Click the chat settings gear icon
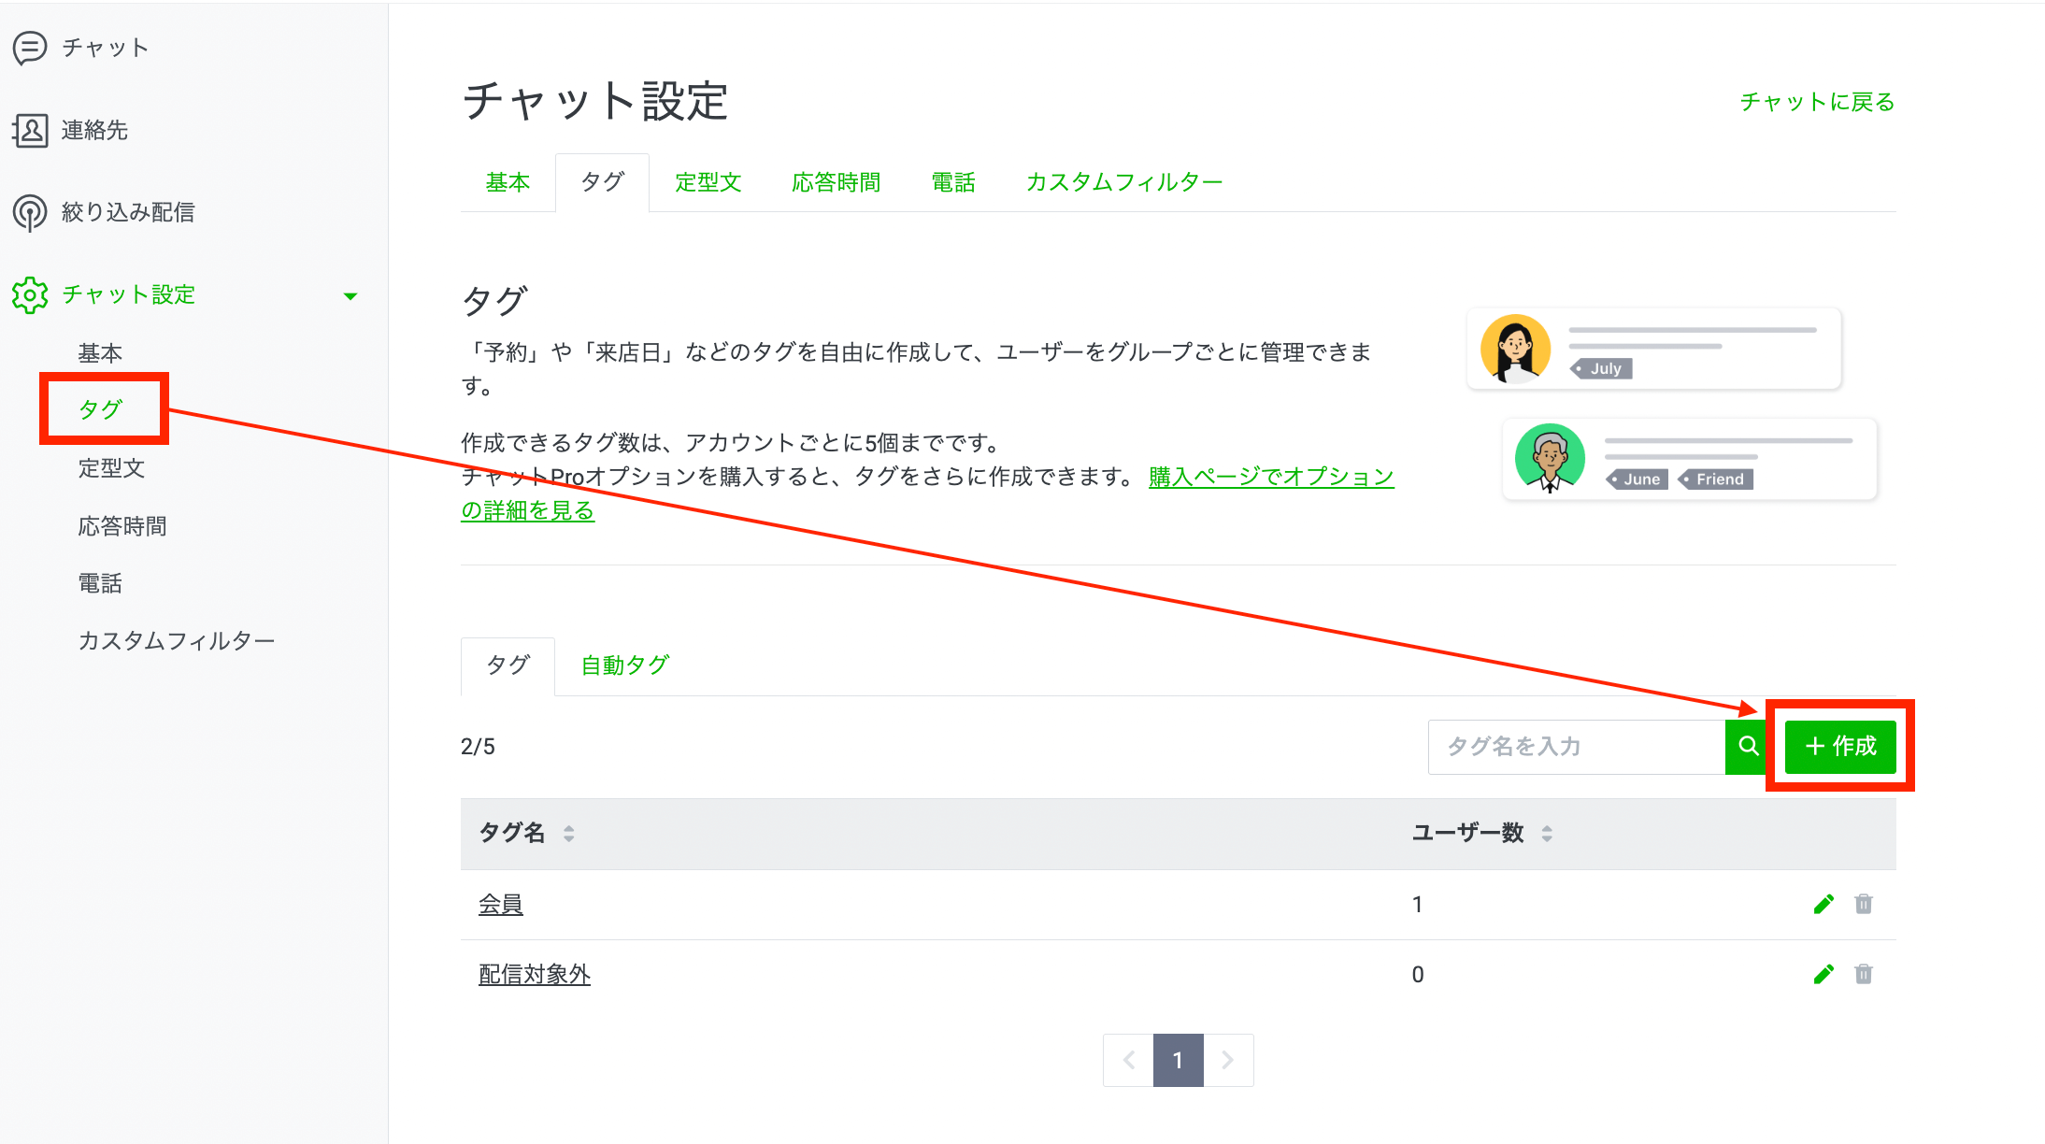The height and width of the screenshot is (1144, 2045). click(x=30, y=294)
